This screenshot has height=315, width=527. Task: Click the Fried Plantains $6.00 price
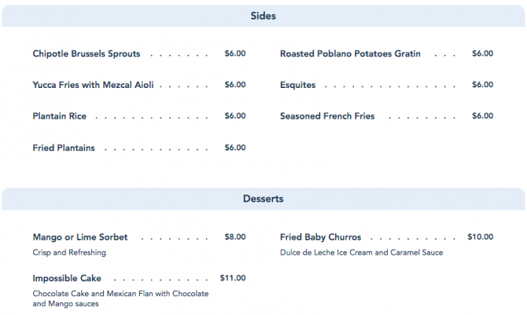tap(235, 148)
